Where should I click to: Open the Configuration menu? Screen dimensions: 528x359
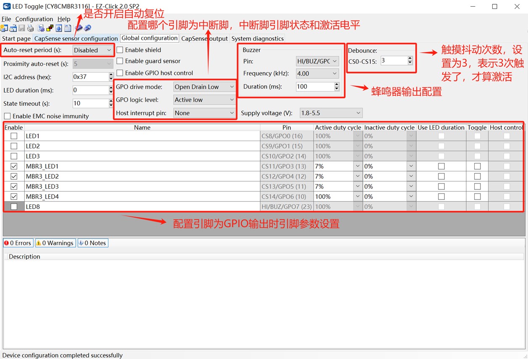(x=34, y=19)
